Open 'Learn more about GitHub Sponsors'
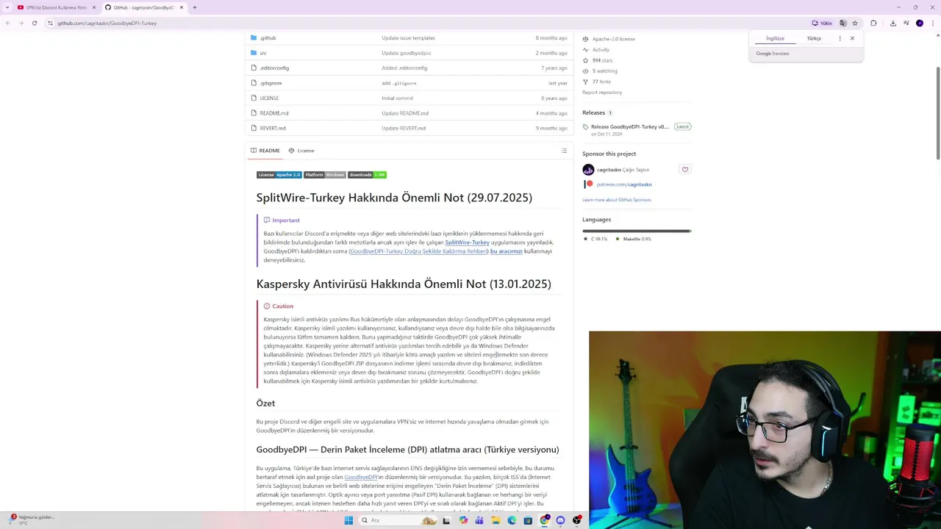941x529 pixels. coord(617,200)
